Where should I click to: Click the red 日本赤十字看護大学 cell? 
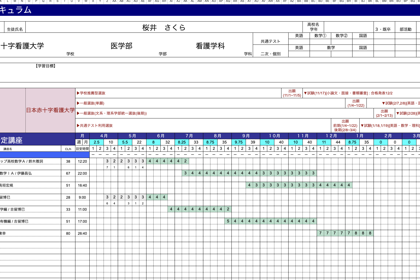coord(50,110)
